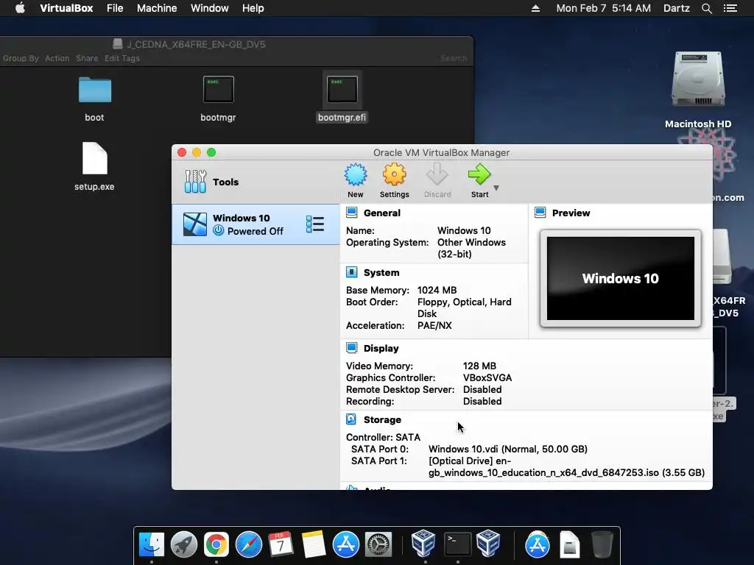Click the Other Windows (32-bit) operating system value

pos(471,249)
